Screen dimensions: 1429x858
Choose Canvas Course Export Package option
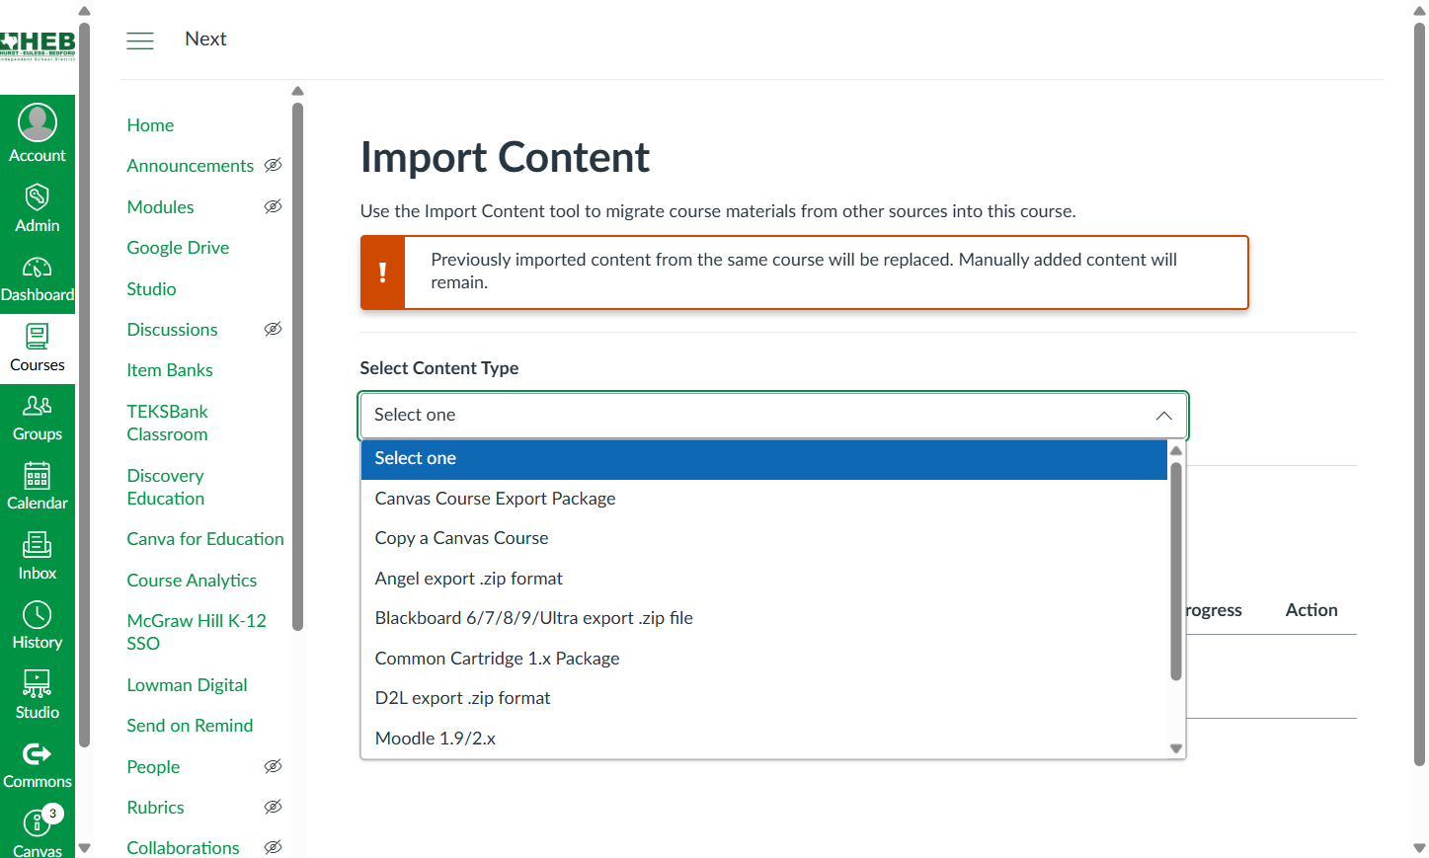764,499
